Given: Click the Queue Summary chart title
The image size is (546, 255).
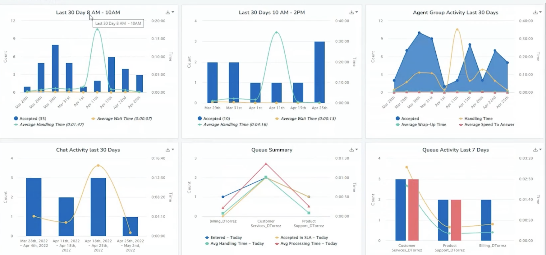Looking at the screenshot, I should 272,150.
